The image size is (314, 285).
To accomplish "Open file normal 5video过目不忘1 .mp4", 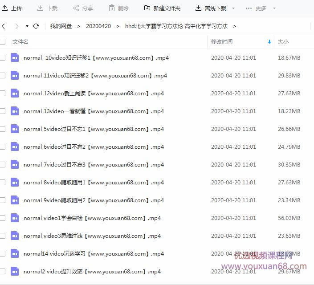I will click(x=94, y=129).
